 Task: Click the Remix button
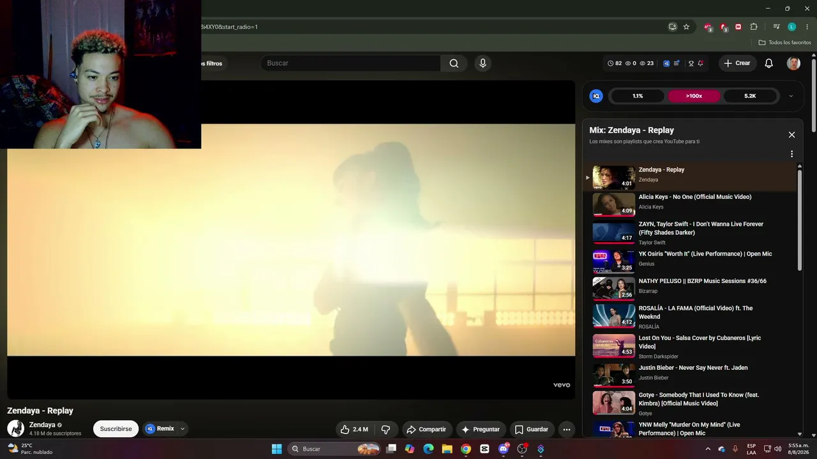click(x=160, y=429)
